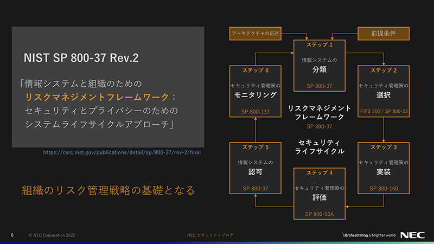
Task: Select the ステップ 4 評価 box
Action: point(319,194)
